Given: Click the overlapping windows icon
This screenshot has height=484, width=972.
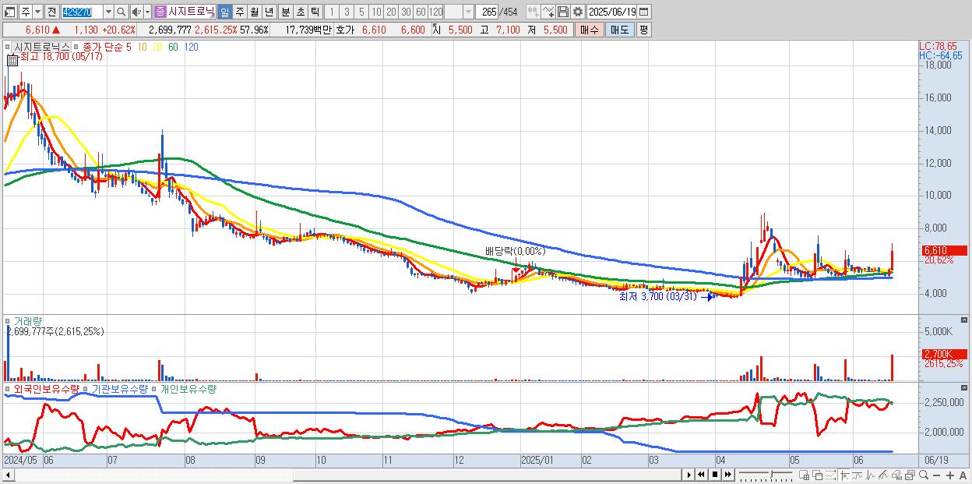Looking at the screenshot, I should coord(817,475).
